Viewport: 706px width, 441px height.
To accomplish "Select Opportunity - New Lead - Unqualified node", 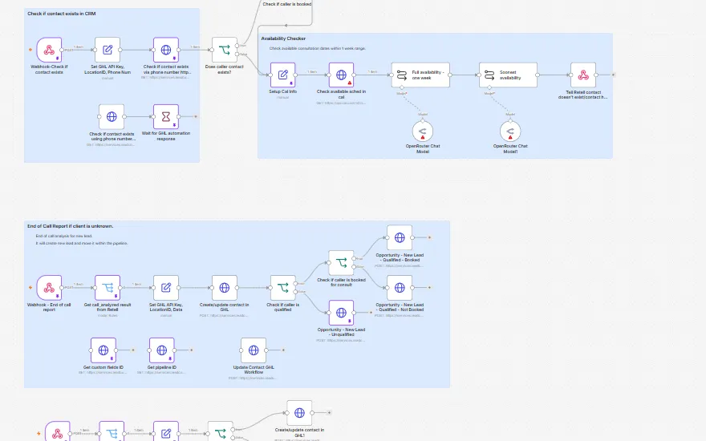I will tap(341, 312).
